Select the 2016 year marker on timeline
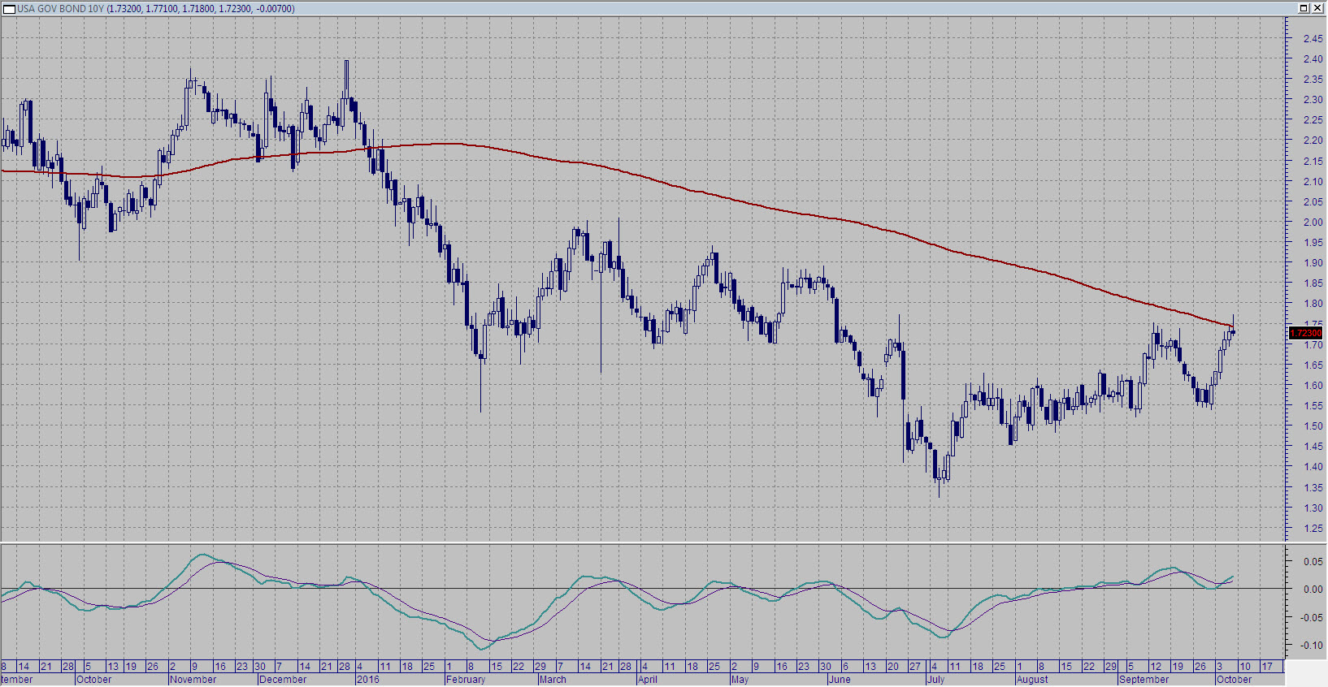1328x687 pixels. click(367, 680)
